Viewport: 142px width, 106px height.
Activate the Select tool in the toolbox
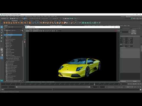pyautogui.click(x=2, y=27)
